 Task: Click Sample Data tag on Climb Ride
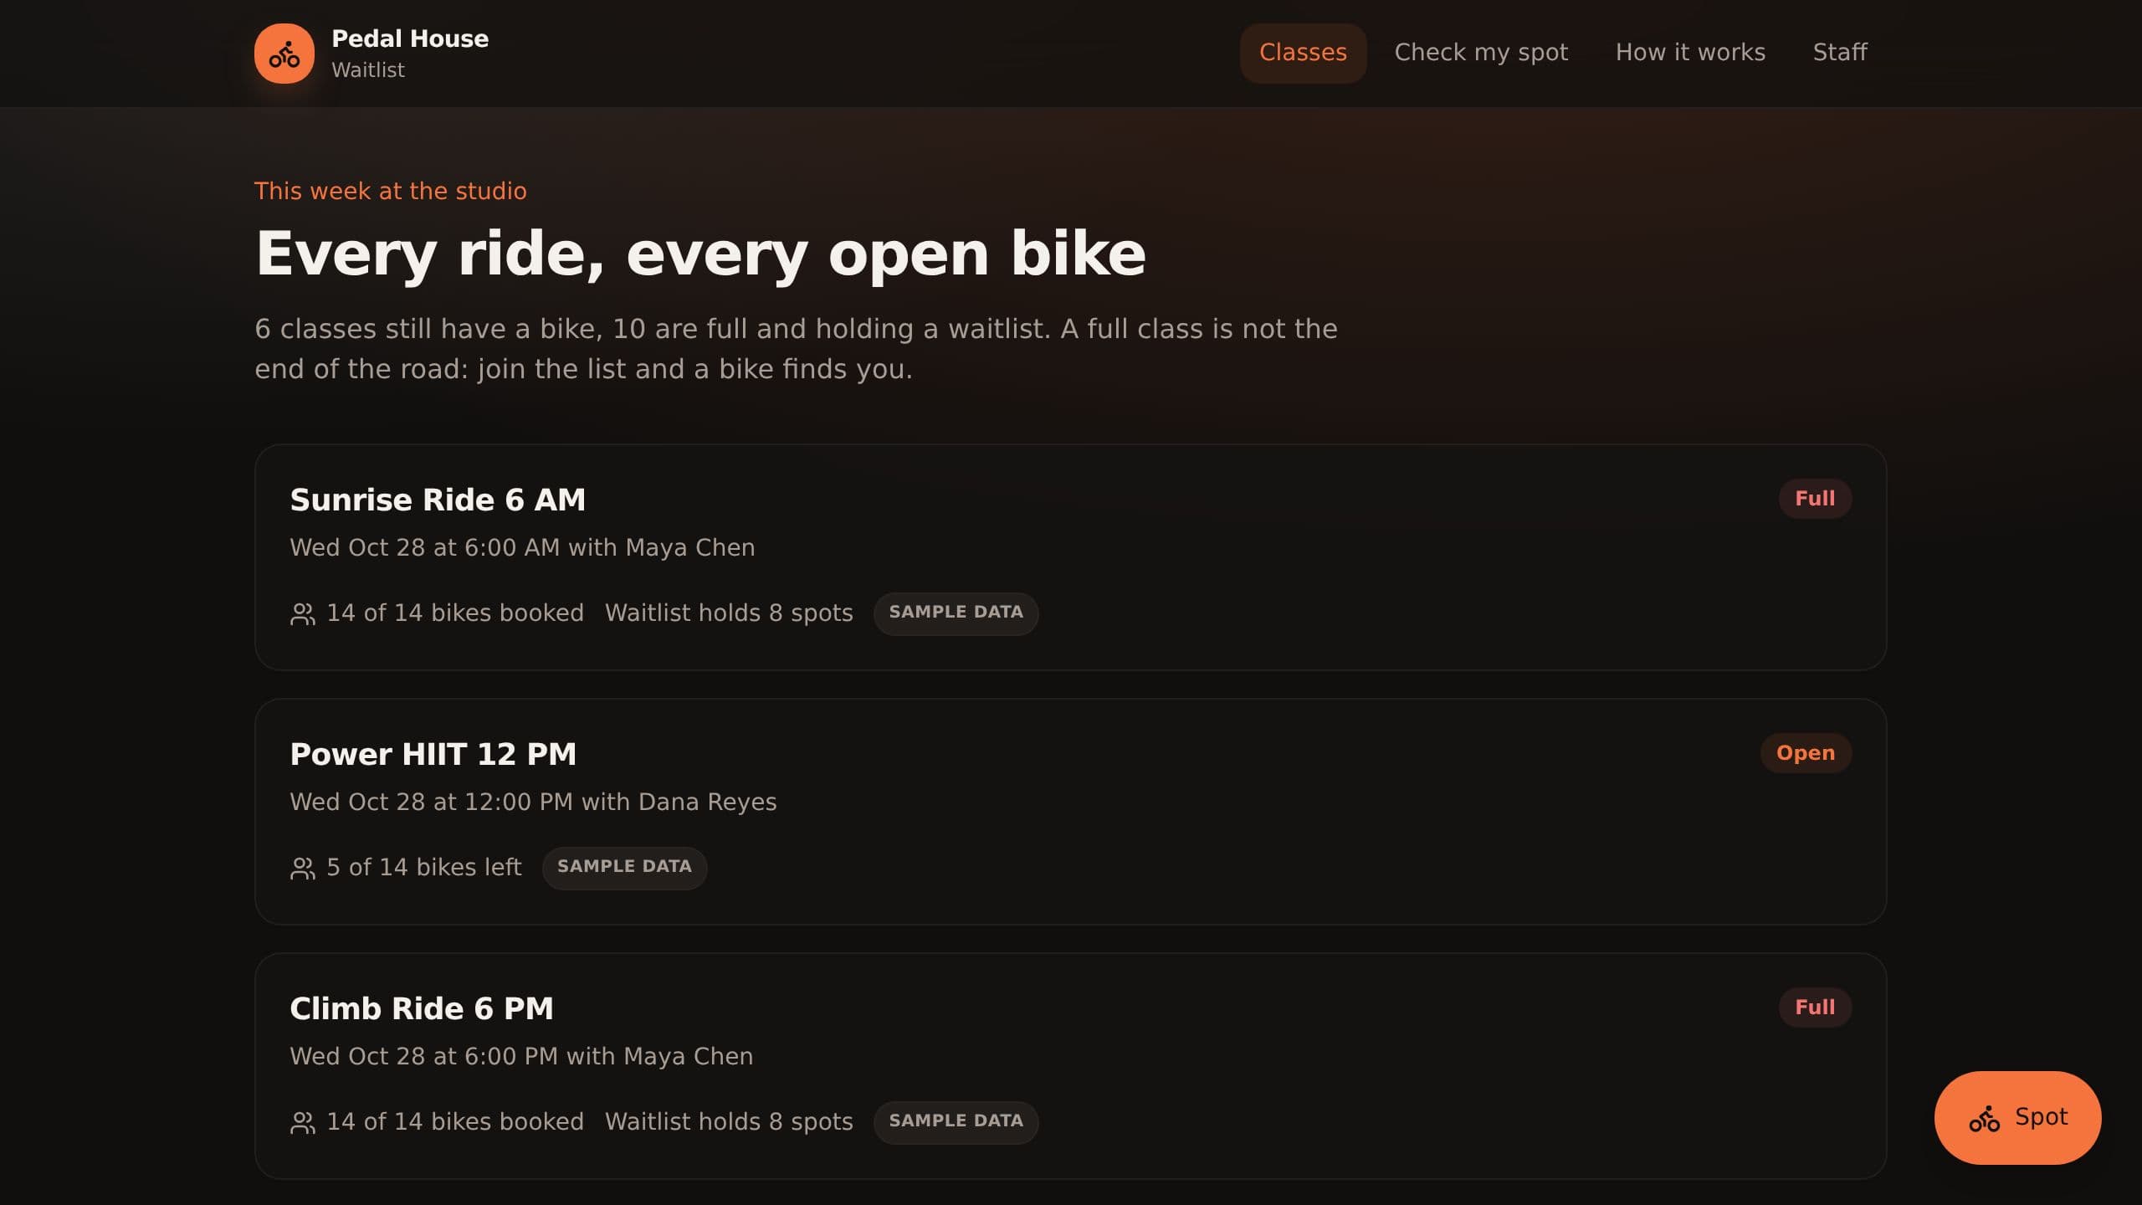tap(956, 1122)
